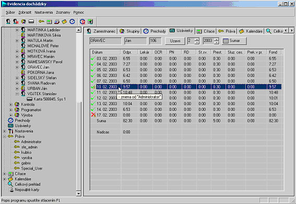The width and height of the screenshot is (296, 204).
Task: Expand the Nastavenia tree node
Action: [5, 131]
